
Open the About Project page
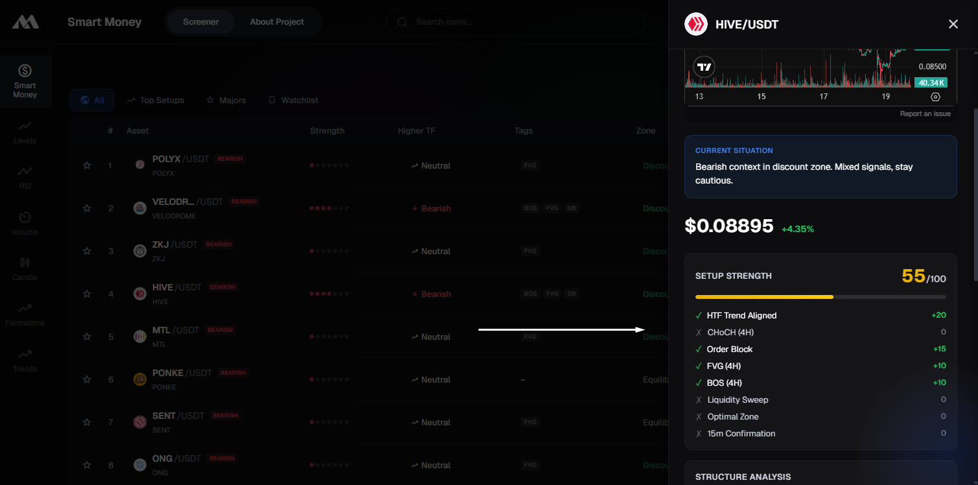277,22
